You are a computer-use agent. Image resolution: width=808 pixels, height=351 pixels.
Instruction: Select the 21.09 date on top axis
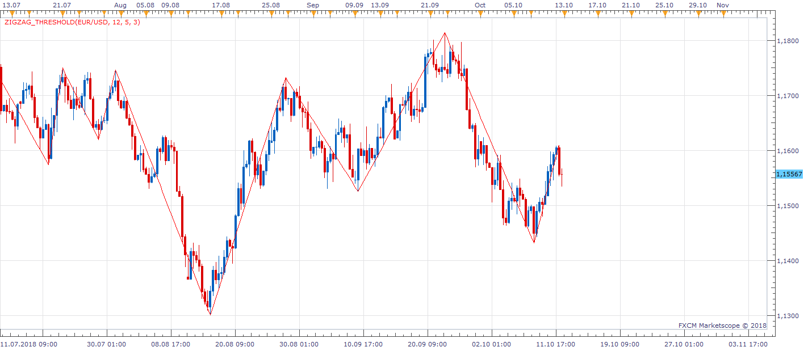[x=430, y=5]
